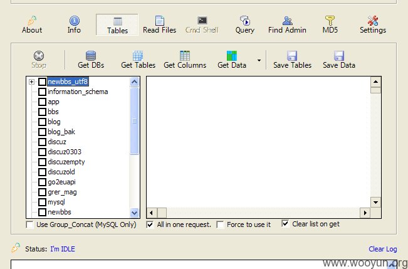The width and height of the screenshot is (408, 269).
Task: Select the information_schema tree item
Action: [78, 92]
